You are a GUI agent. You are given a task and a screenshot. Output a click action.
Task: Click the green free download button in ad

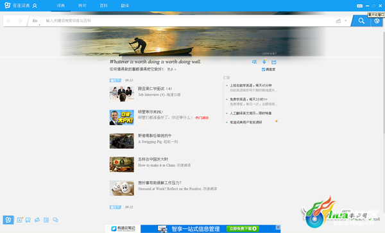(243, 229)
